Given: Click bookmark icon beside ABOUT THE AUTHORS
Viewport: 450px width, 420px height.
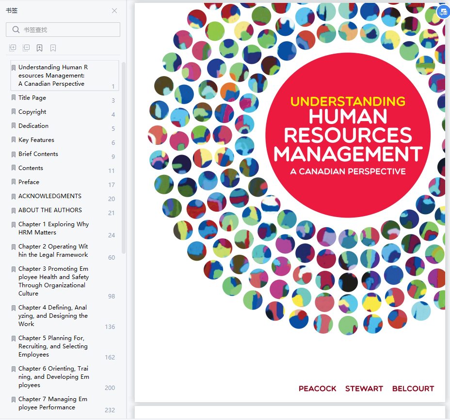Looking at the screenshot, I should [x=13, y=211].
